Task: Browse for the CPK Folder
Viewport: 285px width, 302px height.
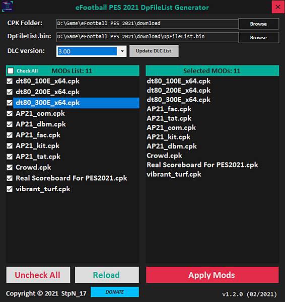Action: [259, 24]
